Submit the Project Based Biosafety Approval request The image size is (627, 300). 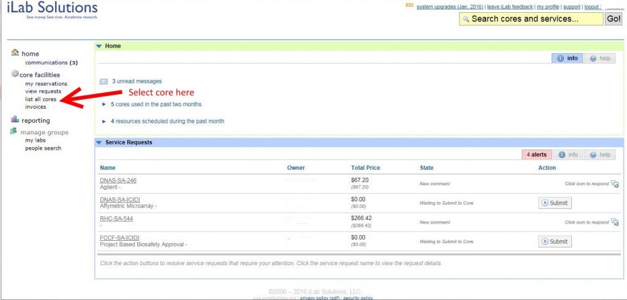coord(555,241)
